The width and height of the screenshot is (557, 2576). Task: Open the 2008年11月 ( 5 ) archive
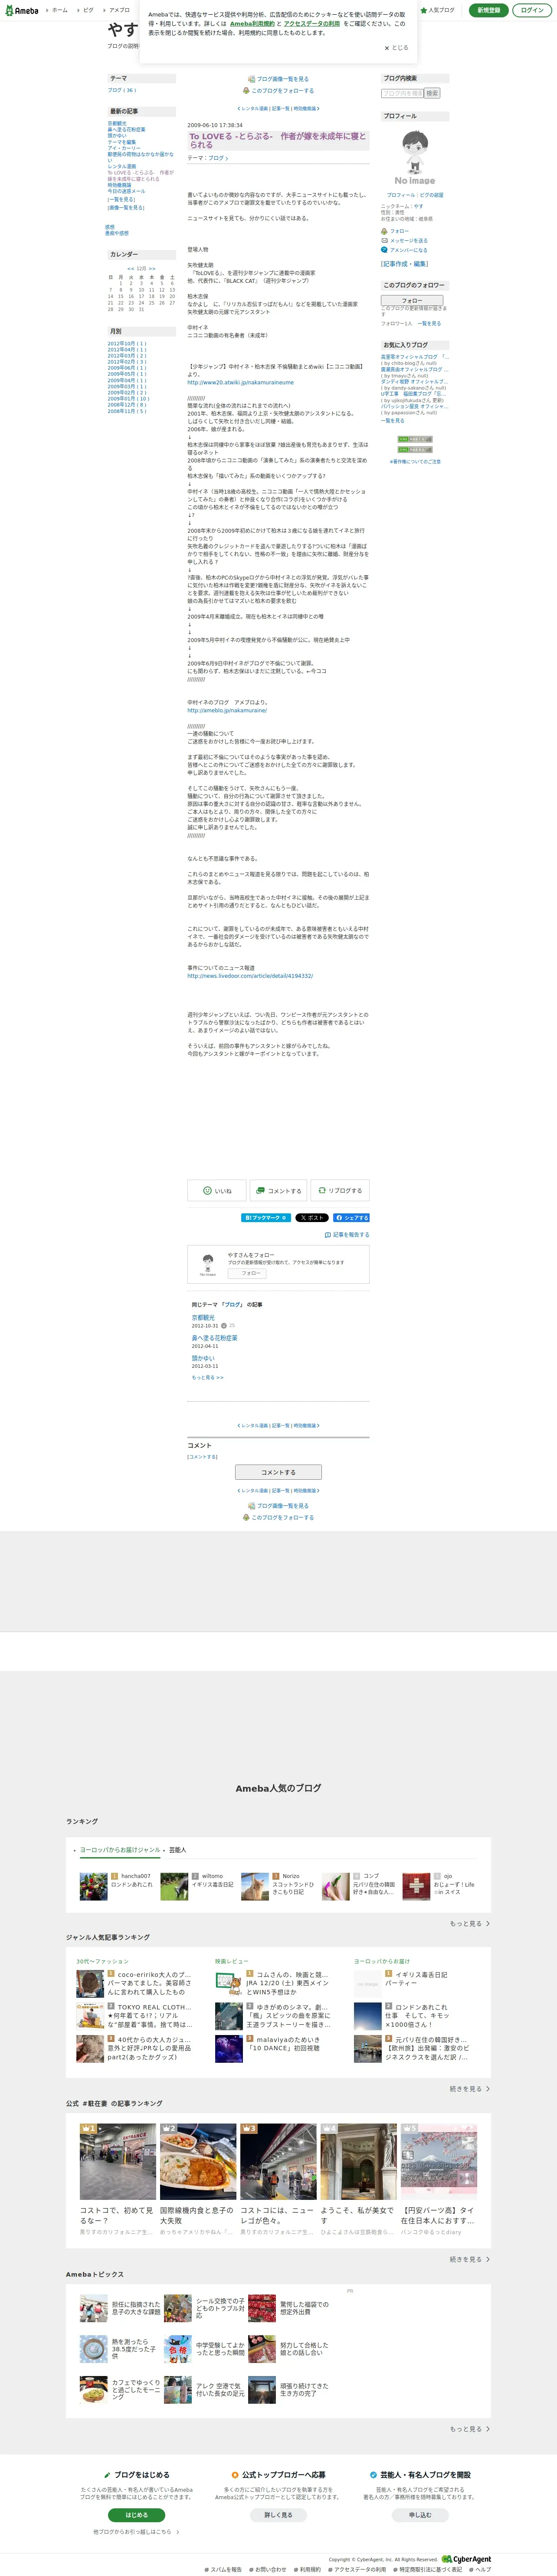coord(127,411)
